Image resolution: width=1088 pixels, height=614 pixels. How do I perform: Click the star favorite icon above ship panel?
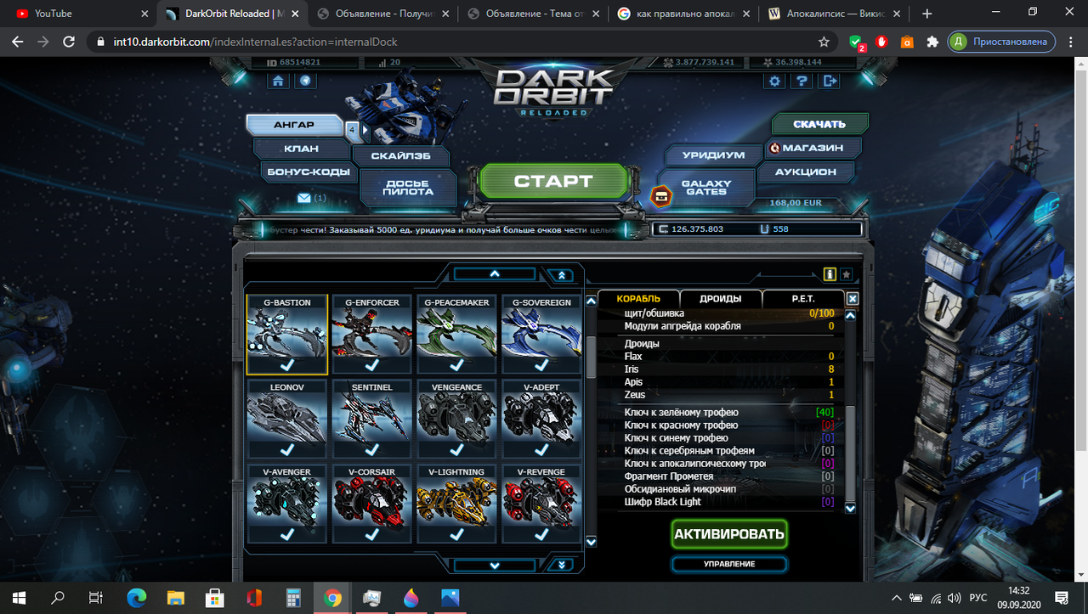tap(847, 274)
